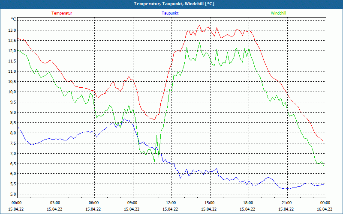Click the °C unit label on the axis
343x214 pixels.
pos(14,19)
